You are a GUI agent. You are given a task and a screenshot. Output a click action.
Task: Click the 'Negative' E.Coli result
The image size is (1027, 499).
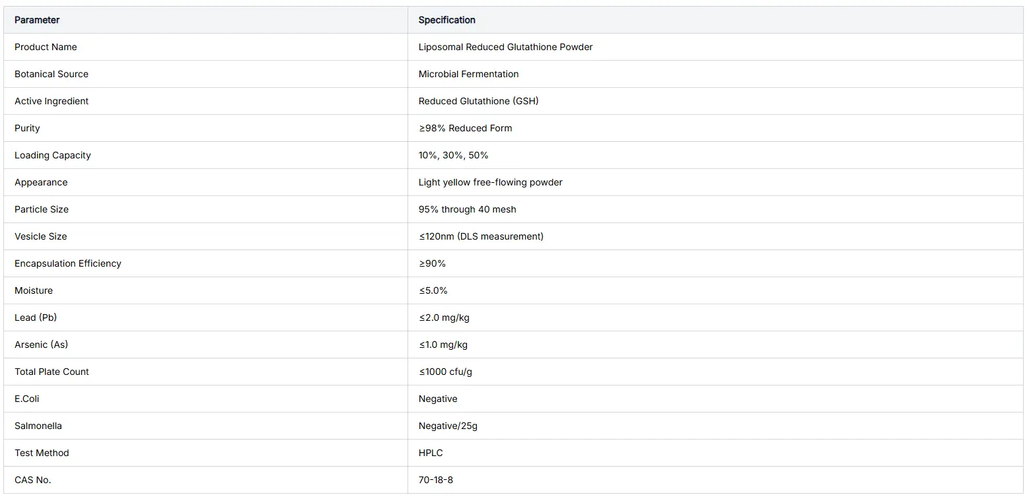[x=438, y=399]
